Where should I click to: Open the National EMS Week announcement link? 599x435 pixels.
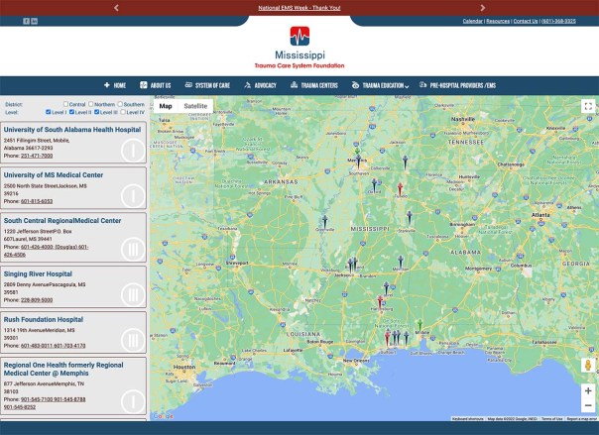click(299, 8)
